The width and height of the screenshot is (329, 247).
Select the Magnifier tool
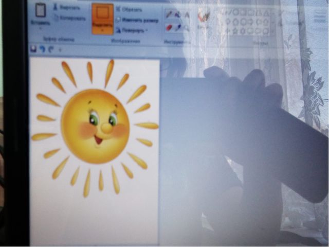coord(186,28)
